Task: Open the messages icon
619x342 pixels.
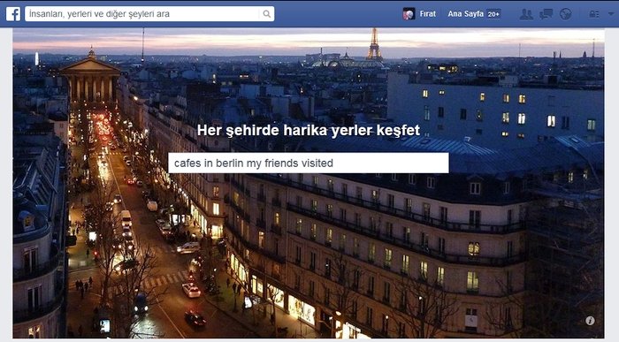Action: coord(546,14)
